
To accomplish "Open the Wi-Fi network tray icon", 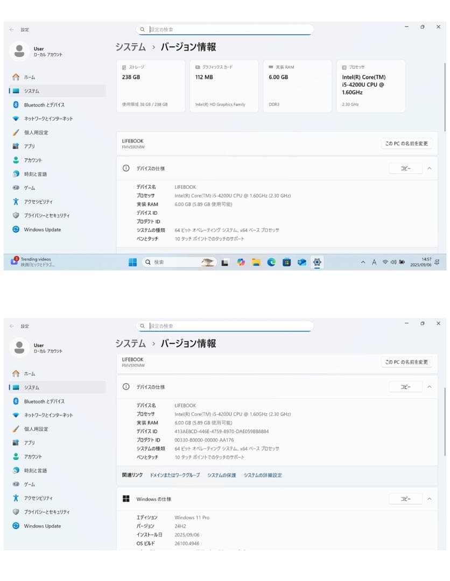I will pos(385,262).
